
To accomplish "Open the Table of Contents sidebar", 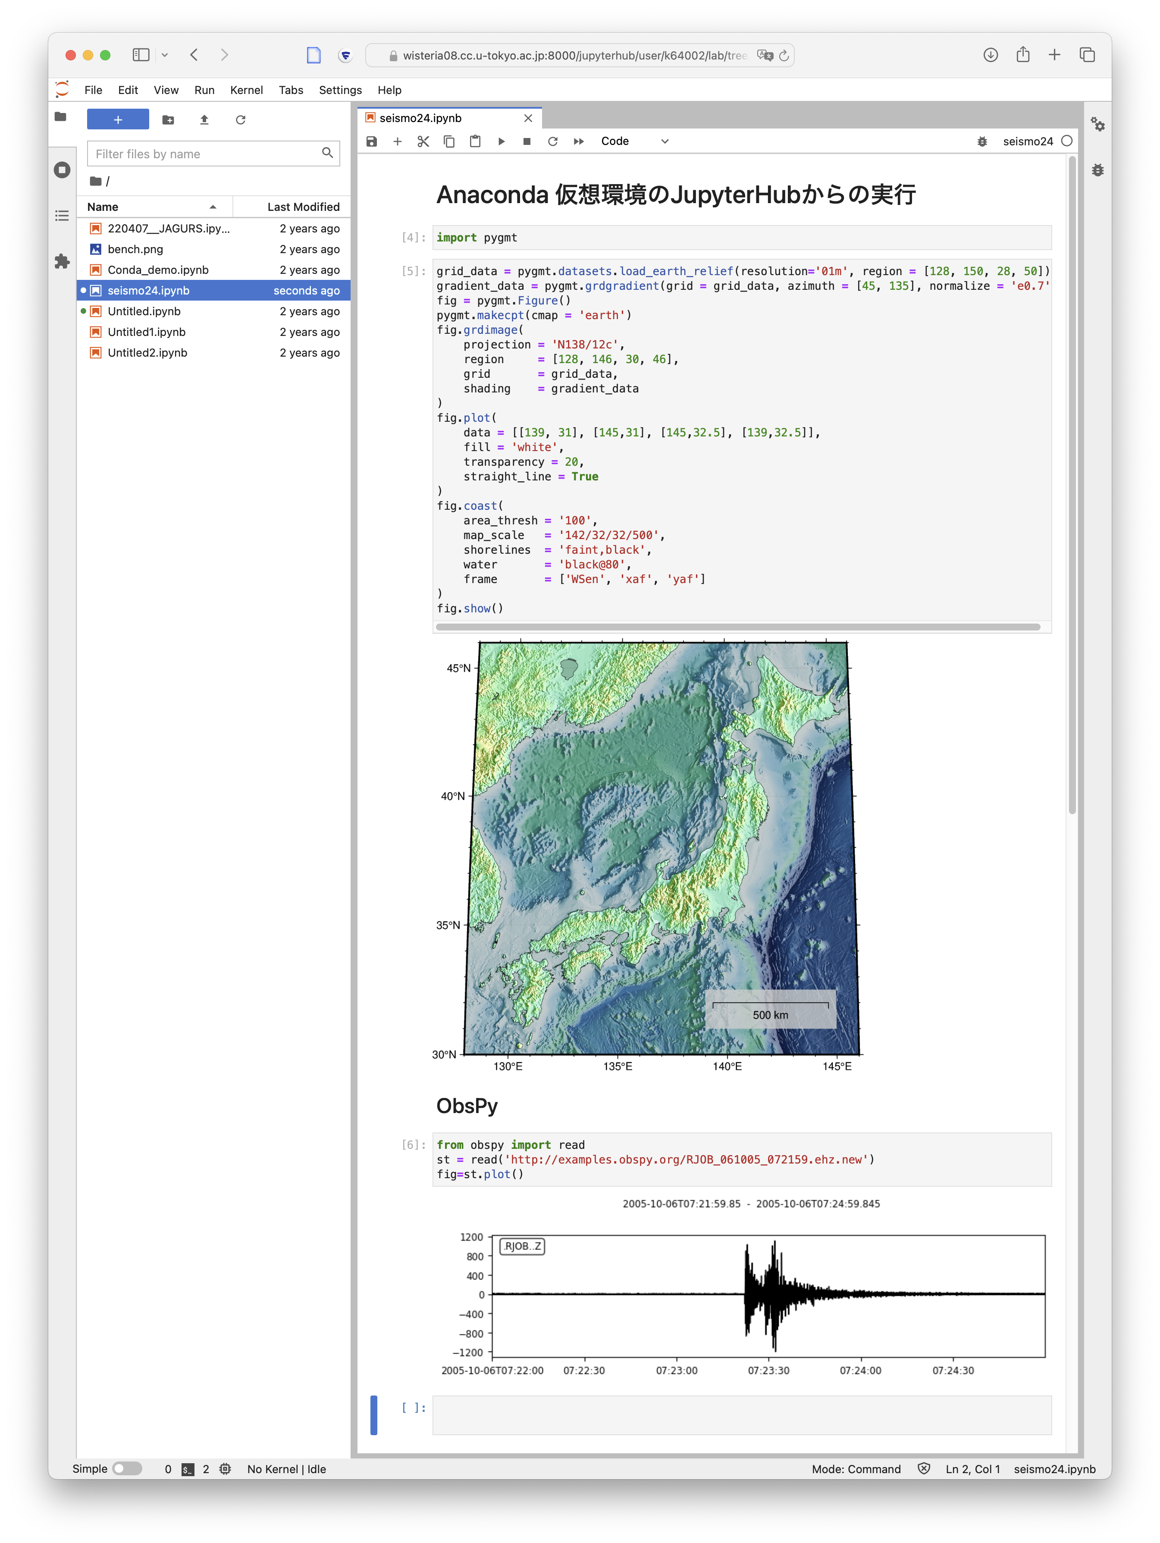I will click(62, 216).
